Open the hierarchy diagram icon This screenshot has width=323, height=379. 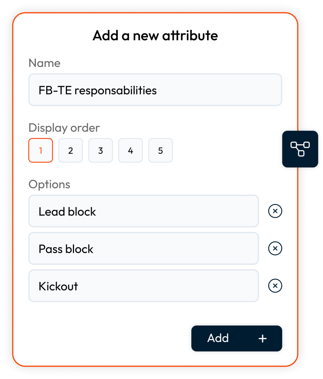300,149
